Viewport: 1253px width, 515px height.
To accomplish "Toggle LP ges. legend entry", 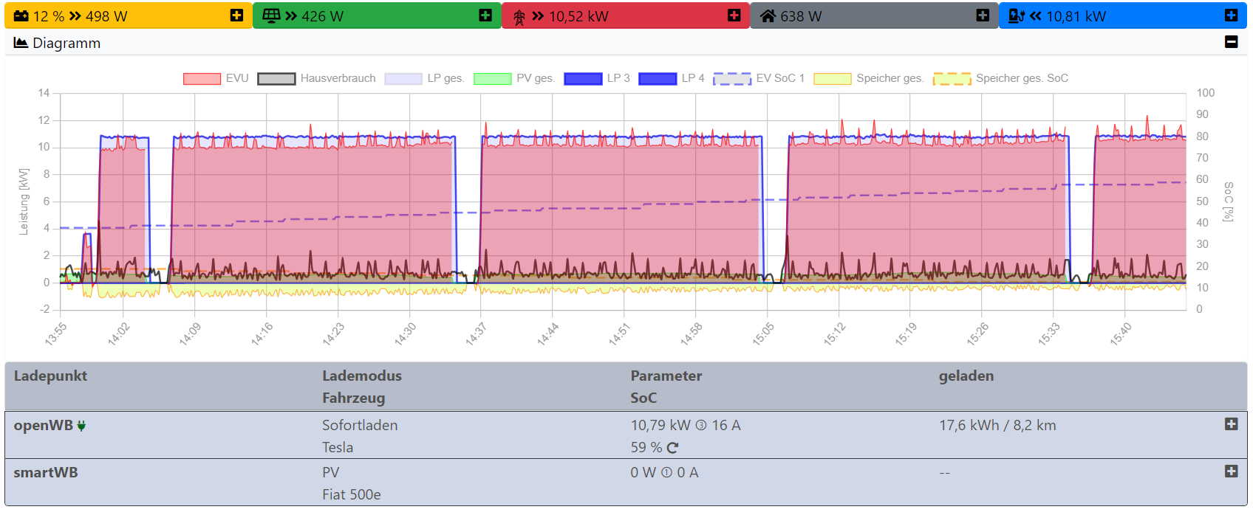I will click(x=424, y=78).
